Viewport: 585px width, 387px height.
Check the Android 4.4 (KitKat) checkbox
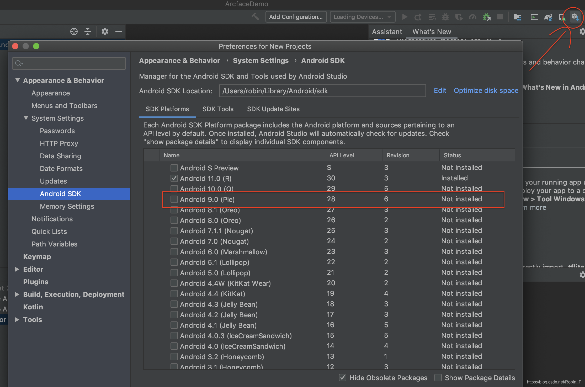point(174,293)
